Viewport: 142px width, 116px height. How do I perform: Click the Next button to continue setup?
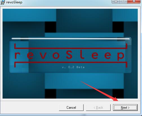pos(125,108)
